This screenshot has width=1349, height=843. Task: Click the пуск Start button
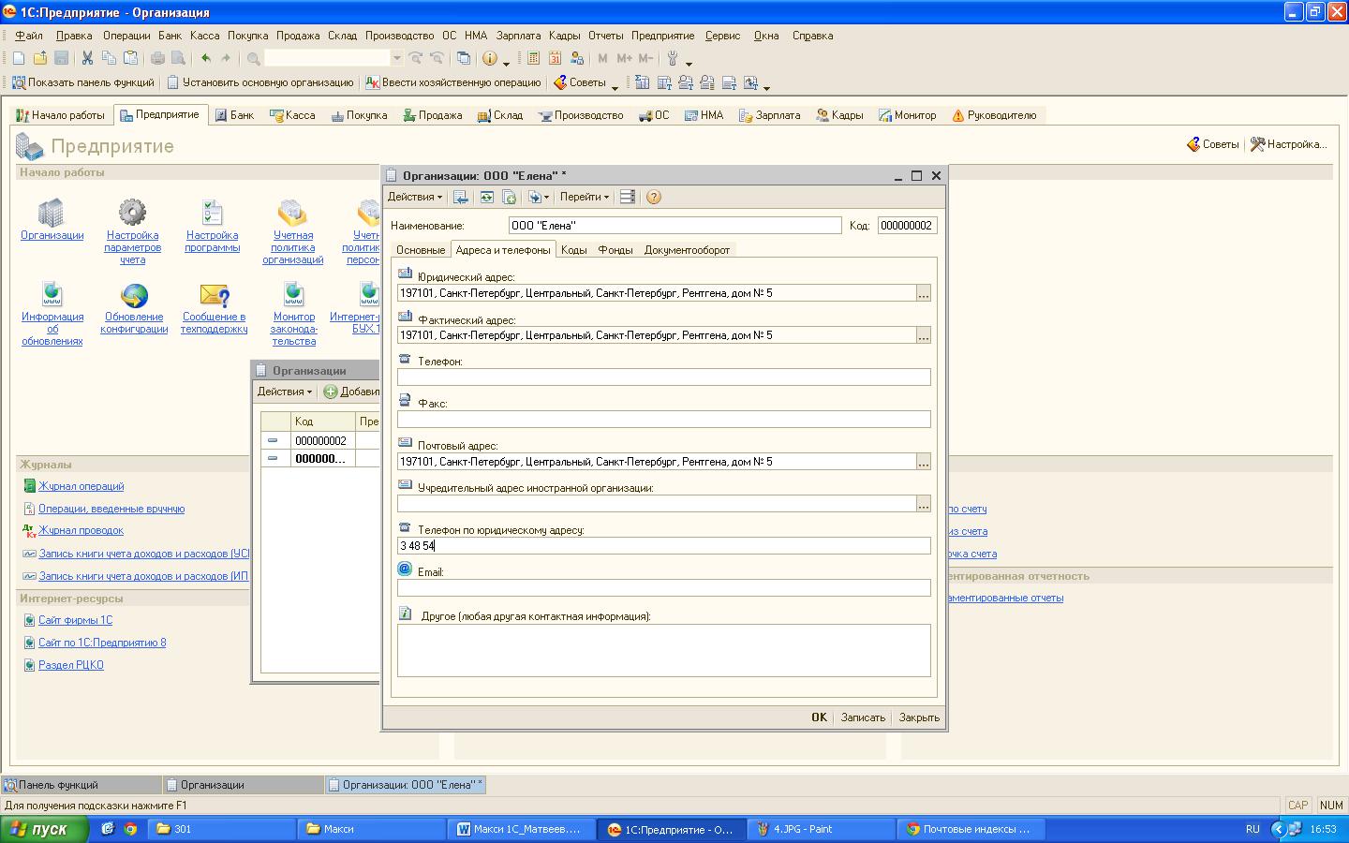tap(45, 829)
